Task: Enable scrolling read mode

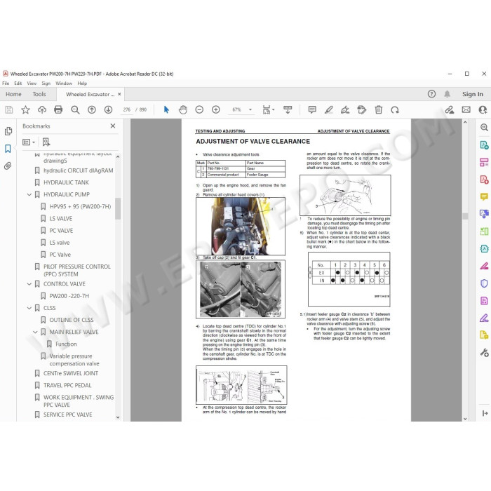Action: pyautogui.click(x=288, y=109)
